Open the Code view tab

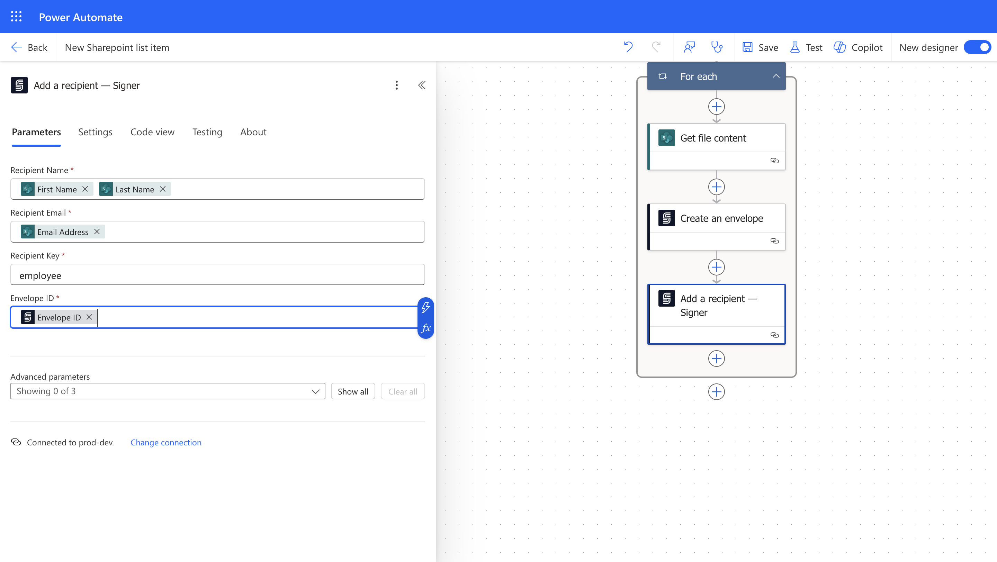pos(152,132)
